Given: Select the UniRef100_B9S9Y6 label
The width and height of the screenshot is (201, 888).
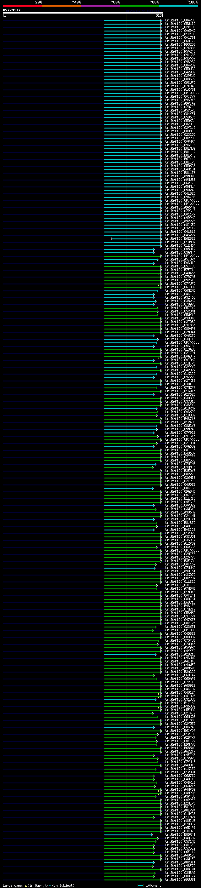Looking at the screenshot, I should [180, 100].
